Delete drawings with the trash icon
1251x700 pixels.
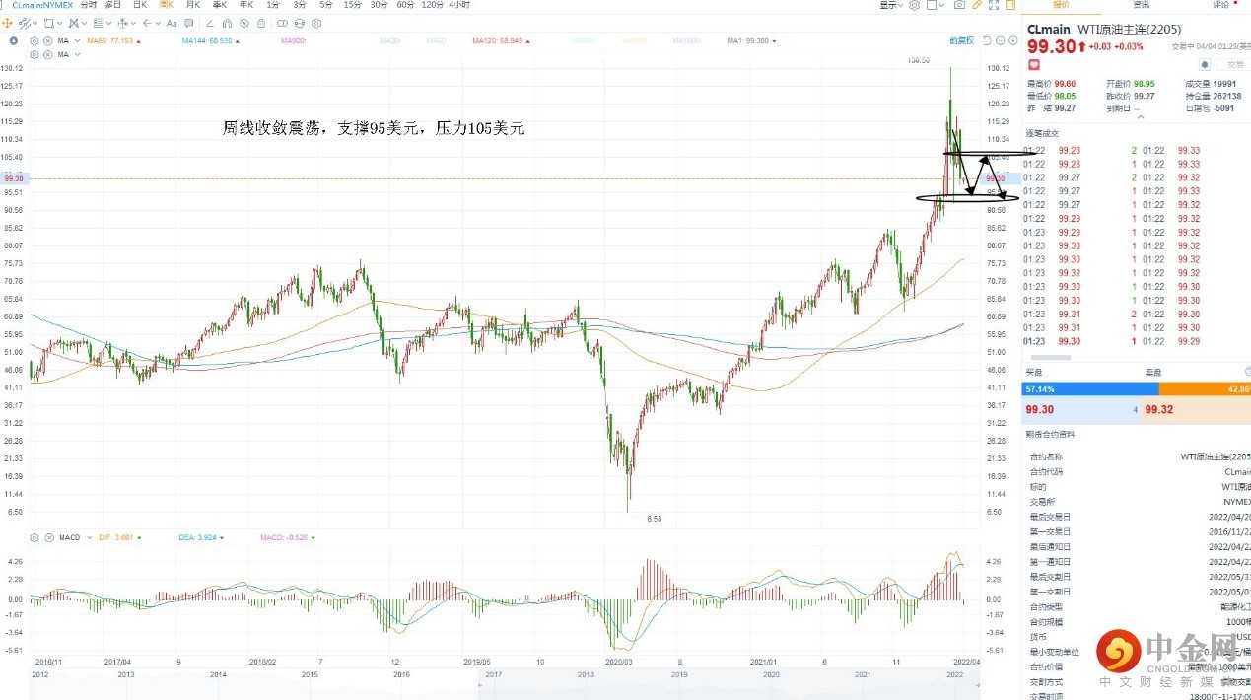point(260,23)
